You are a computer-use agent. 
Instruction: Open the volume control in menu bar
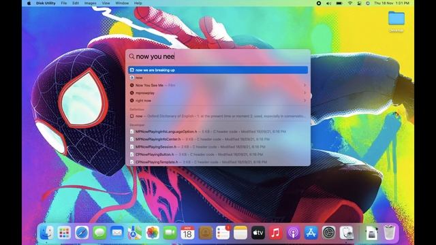[328, 3]
